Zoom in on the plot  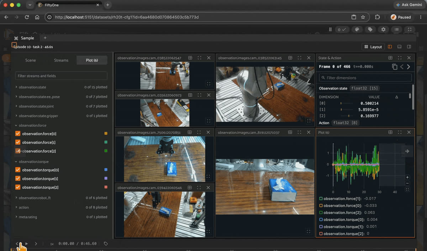click(407, 177)
